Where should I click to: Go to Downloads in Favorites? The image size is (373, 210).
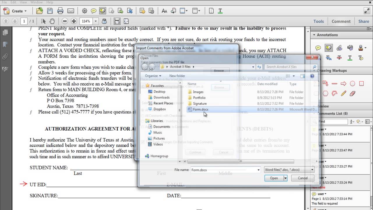[x=161, y=97]
